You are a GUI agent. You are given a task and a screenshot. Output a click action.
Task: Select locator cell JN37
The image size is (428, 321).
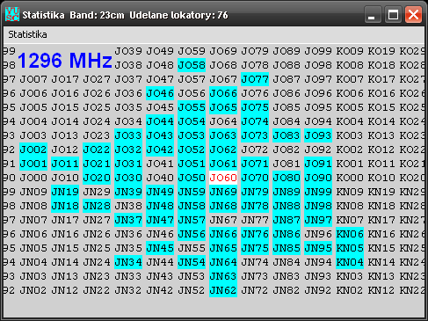point(128,220)
